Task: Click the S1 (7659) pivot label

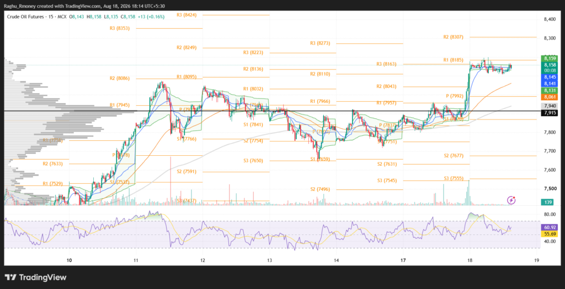Action: click(320, 159)
